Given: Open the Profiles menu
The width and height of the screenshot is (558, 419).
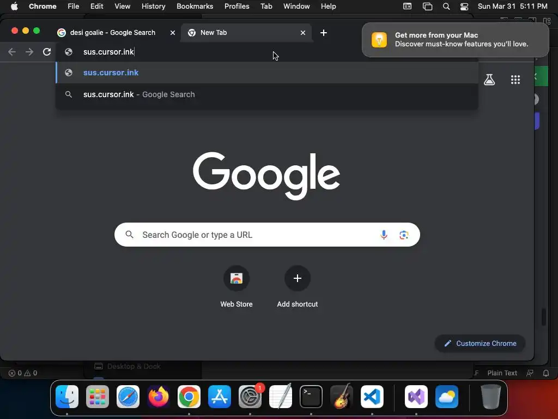Looking at the screenshot, I should 236,7.
